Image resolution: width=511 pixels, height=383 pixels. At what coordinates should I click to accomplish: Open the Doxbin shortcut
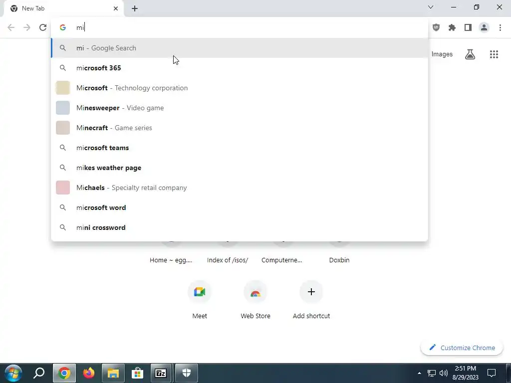tap(339, 260)
